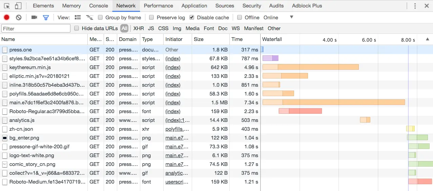Show the overview waterfall view icon
Viewport: 433px width, 191px height.
pos(89,17)
